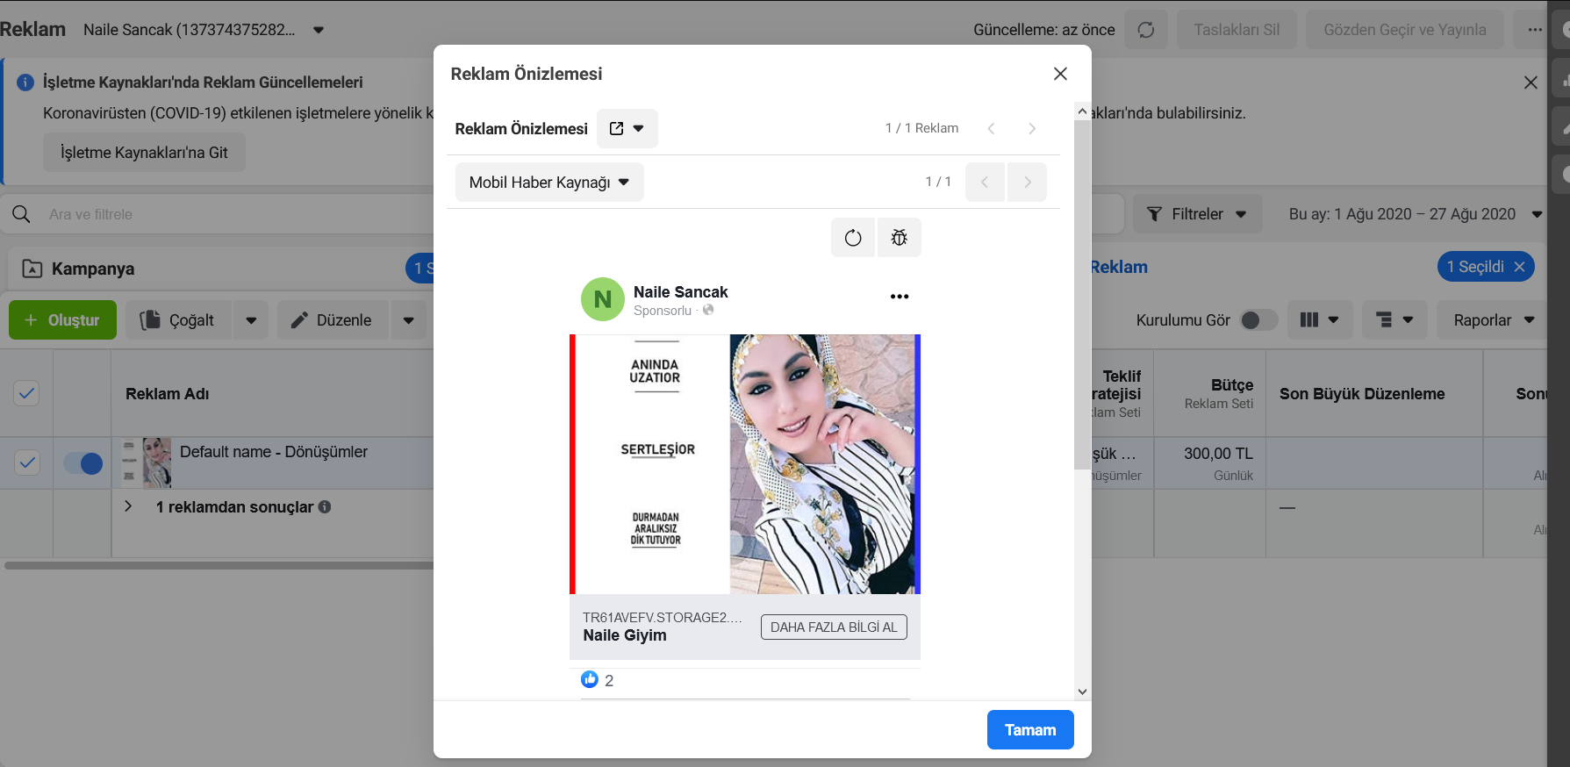Click the refresh preview icon
This screenshot has height=767, width=1570.
[x=853, y=238]
